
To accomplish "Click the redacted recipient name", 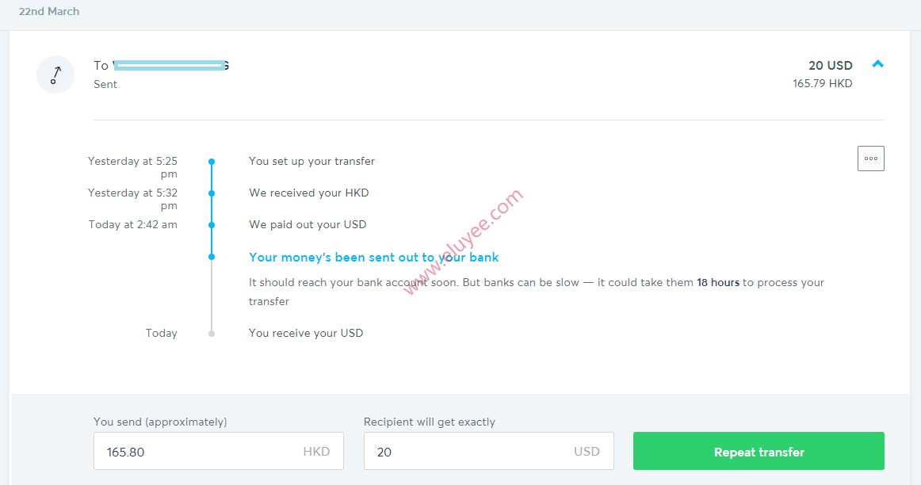I will click(170, 65).
